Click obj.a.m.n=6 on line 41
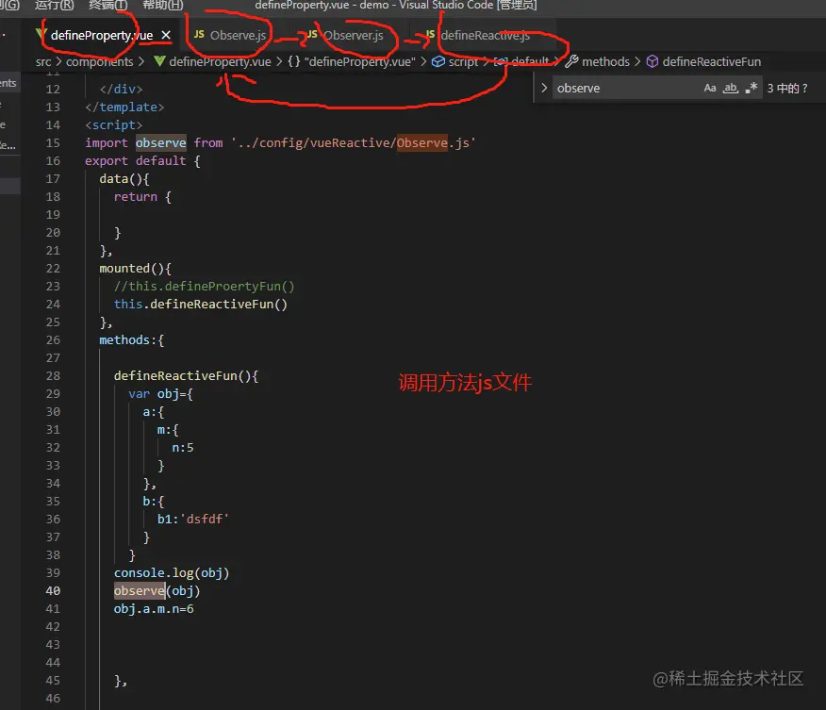This screenshot has height=710, width=826. tap(154, 608)
